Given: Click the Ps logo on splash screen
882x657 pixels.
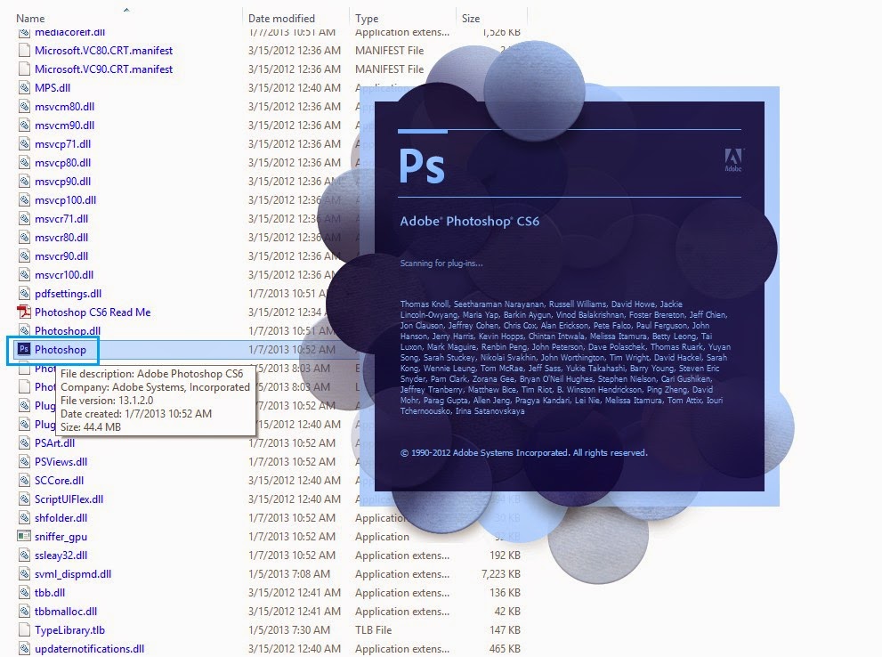Looking at the screenshot, I should pos(422,166).
